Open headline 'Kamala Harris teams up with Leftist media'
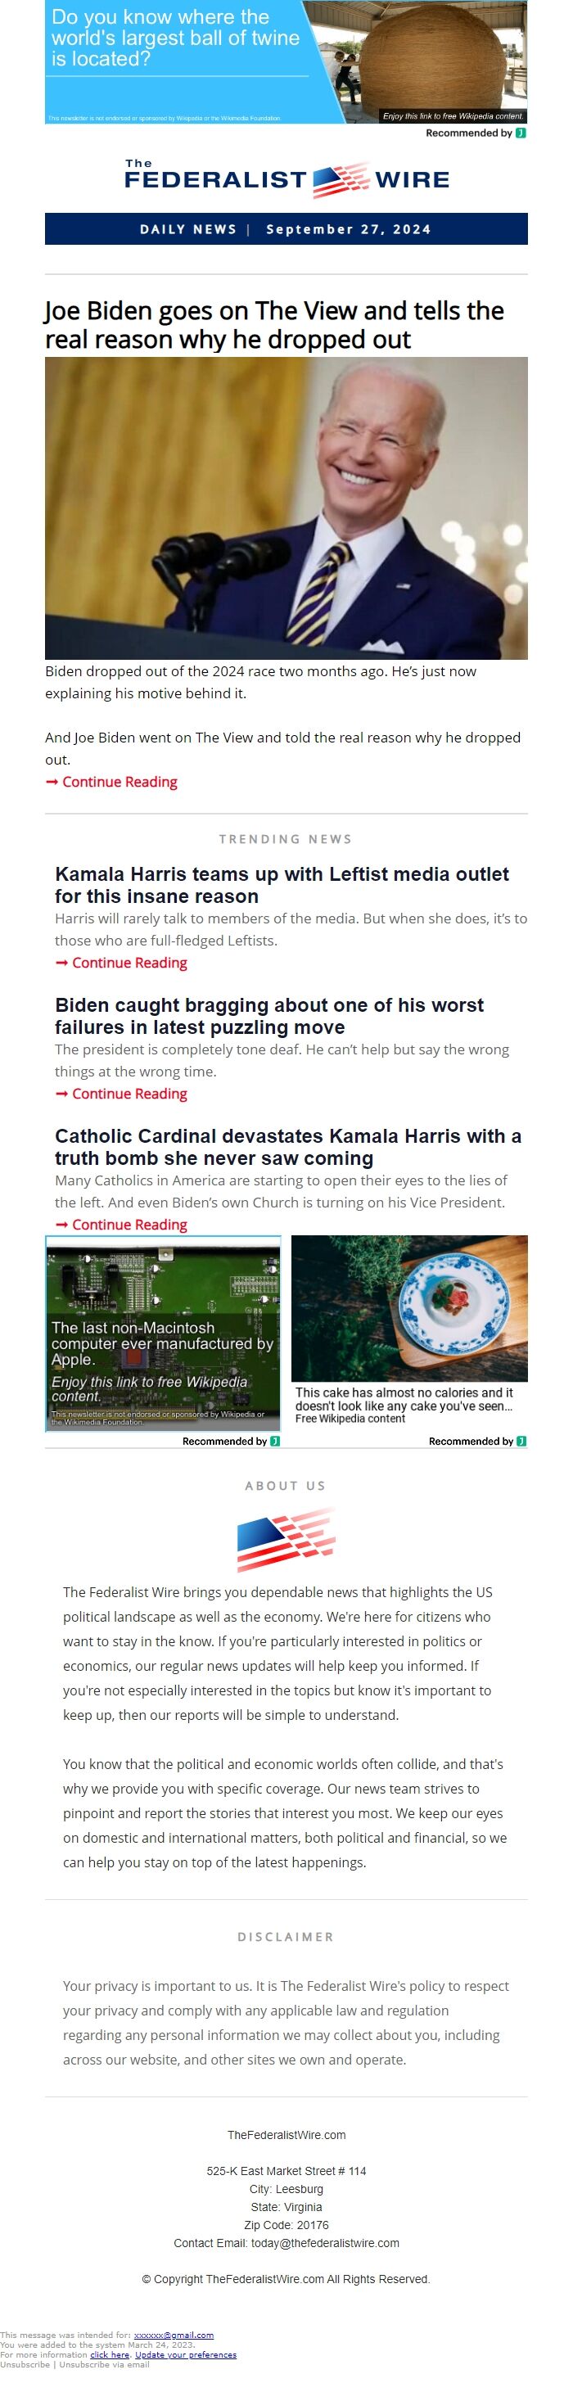This screenshot has width=573, height=2392. 282,885
